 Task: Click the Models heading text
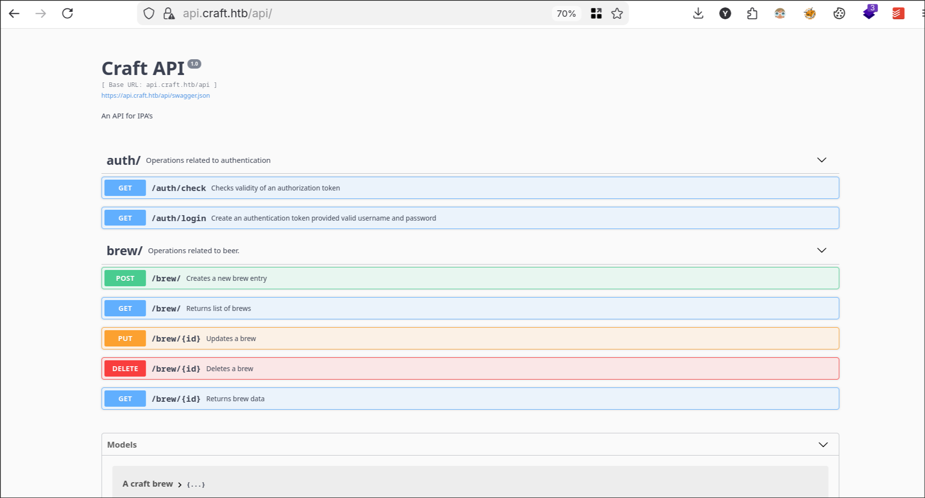122,445
